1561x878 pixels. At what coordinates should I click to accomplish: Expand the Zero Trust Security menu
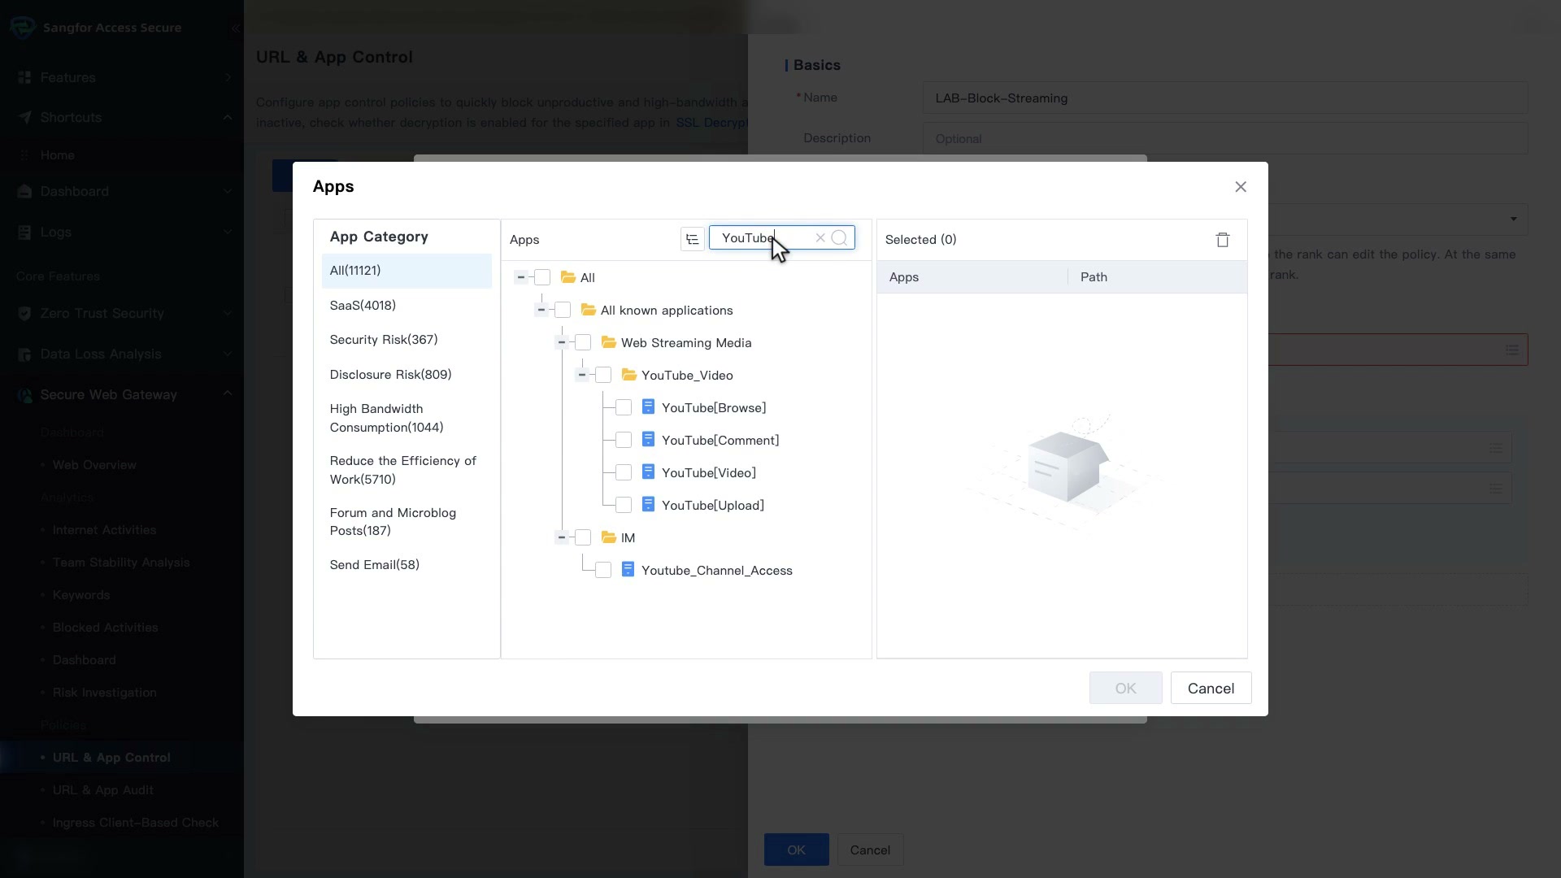[228, 314]
